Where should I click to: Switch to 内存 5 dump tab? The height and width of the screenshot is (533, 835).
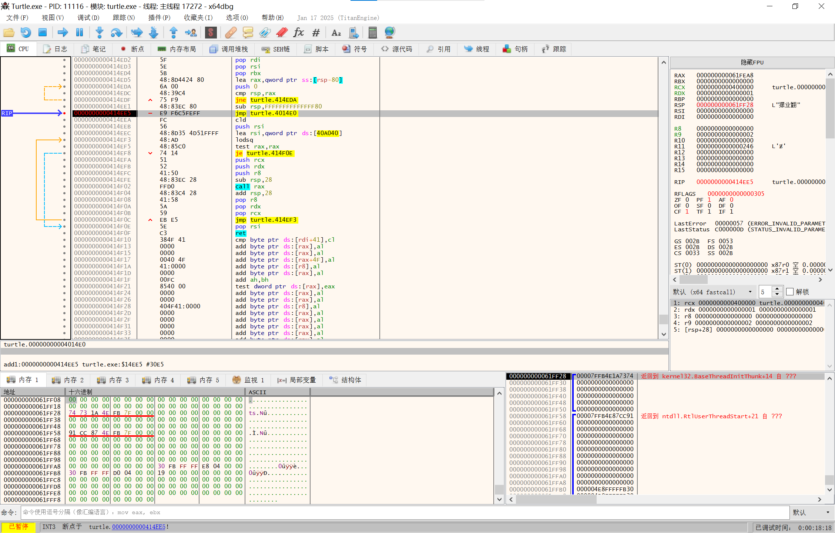tap(204, 380)
